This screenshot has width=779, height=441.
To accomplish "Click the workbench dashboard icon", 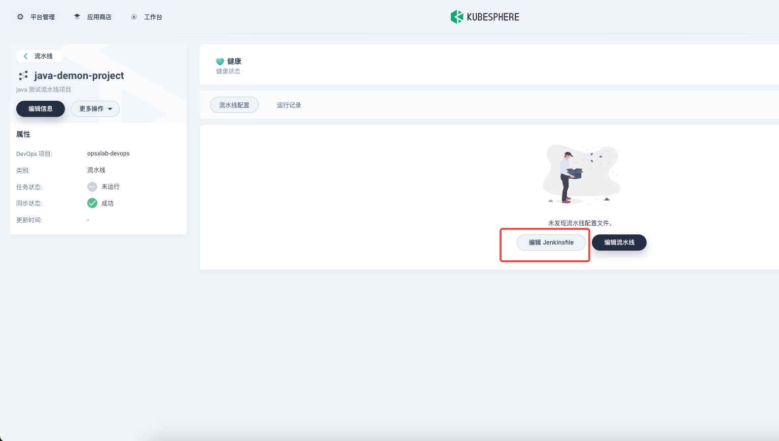I will (134, 17).
